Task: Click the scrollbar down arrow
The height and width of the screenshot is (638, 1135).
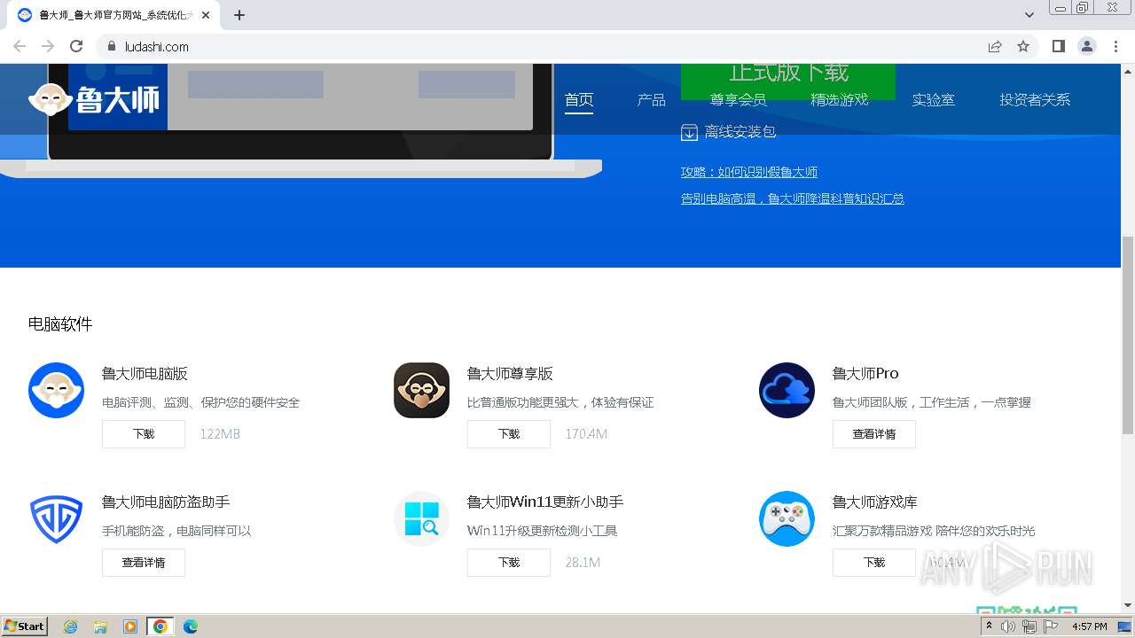Action: 1128,605
